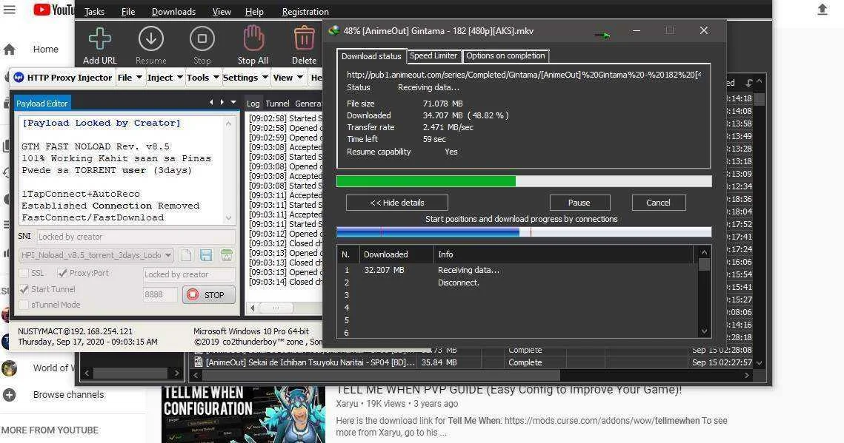Open the Settings dropdown in Proxy Injector

tap(245, 78)
